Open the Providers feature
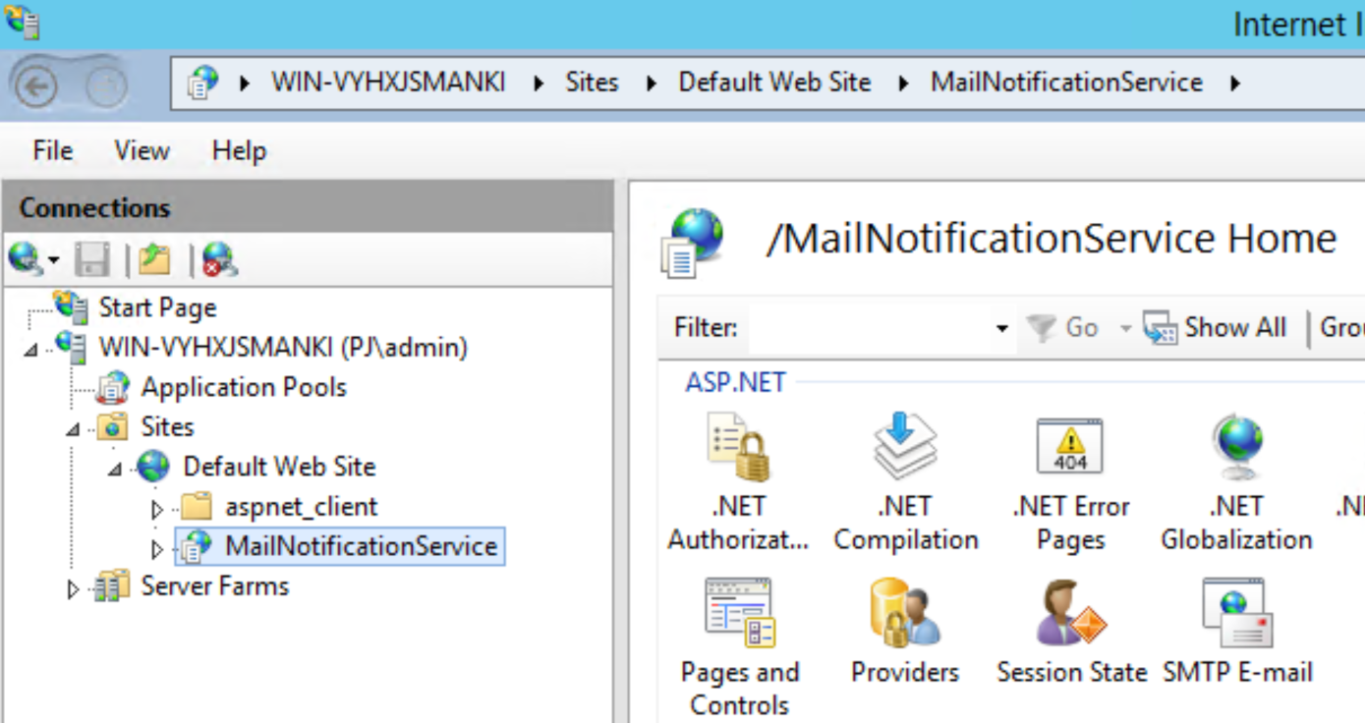The image size is (1365, 723). (x=905, y=632)
